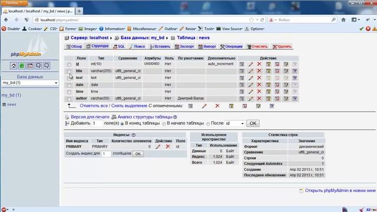377x212 pixels.
Task: Check the id field checkbox
Action: 70,64
